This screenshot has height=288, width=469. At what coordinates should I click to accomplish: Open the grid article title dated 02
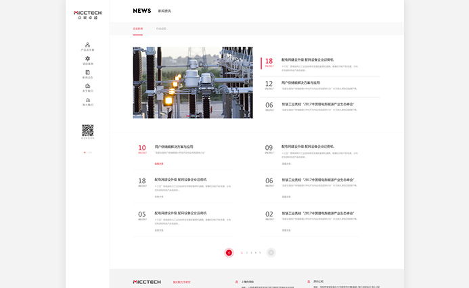(x=318, y=213)
